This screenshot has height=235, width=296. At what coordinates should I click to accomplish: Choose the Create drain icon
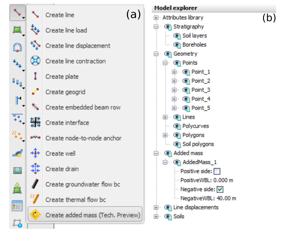35,169
